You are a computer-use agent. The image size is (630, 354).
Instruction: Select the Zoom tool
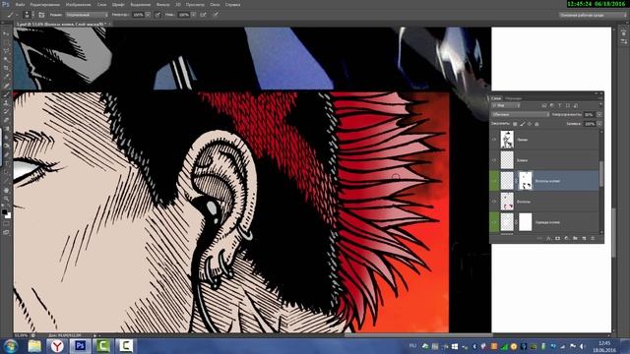pyautogui.click(x=6, y=198)
